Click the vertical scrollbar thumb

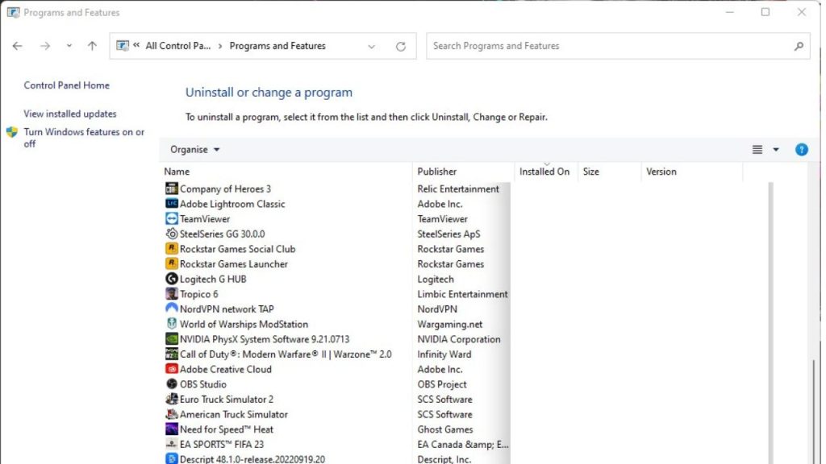(814, 410)
